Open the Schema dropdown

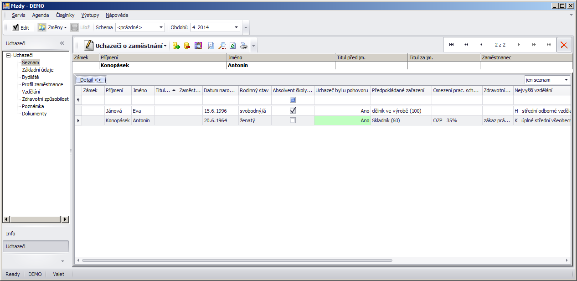161,27
